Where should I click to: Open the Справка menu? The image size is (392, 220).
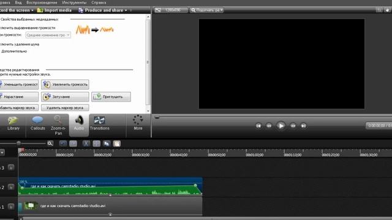[99, 2]
